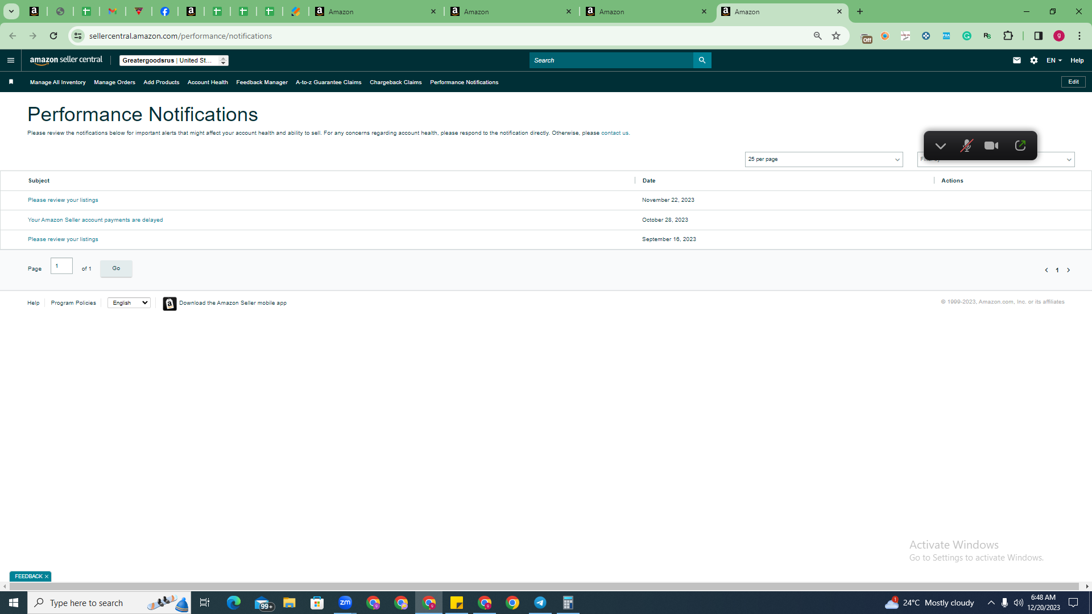Viewport: 1092px width, 614px height.
Task: Open Chargeback Claims
Action: pos(395,82)
